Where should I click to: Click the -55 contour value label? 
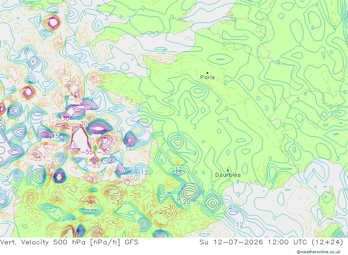(x=87, y=152)
